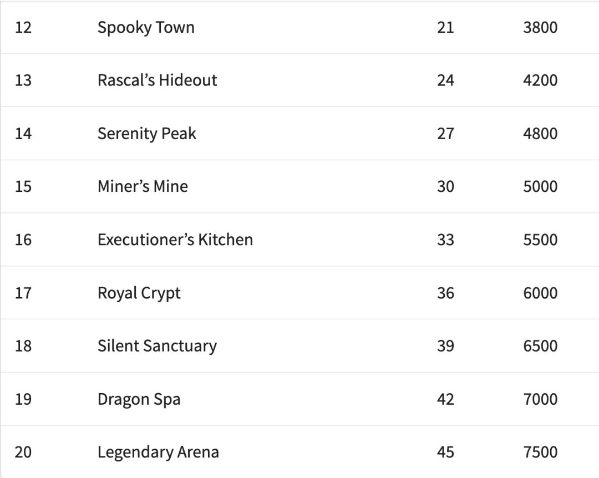The width and height of the screenshot is (599, 478).
Task: Select the number 36 for Royal Crypt
Action: pyautogui.click(x=445, y=293)
